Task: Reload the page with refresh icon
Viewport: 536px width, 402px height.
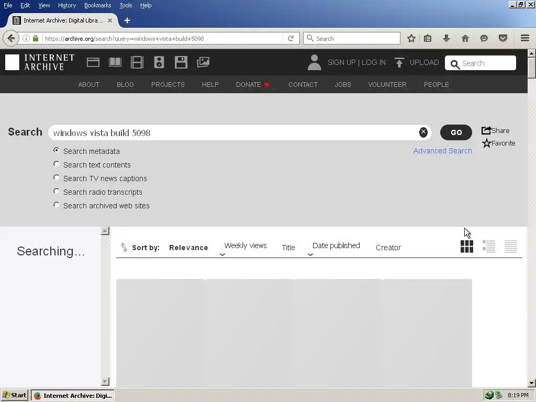Action: (x=291, y=38)
